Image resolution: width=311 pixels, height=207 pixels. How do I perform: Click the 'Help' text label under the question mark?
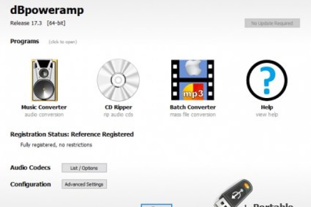(267, 107)
